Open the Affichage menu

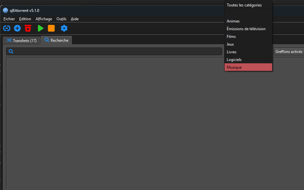(x=44, y=19)
